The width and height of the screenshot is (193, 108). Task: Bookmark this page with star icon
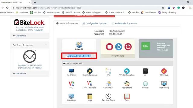click(163, 8)
